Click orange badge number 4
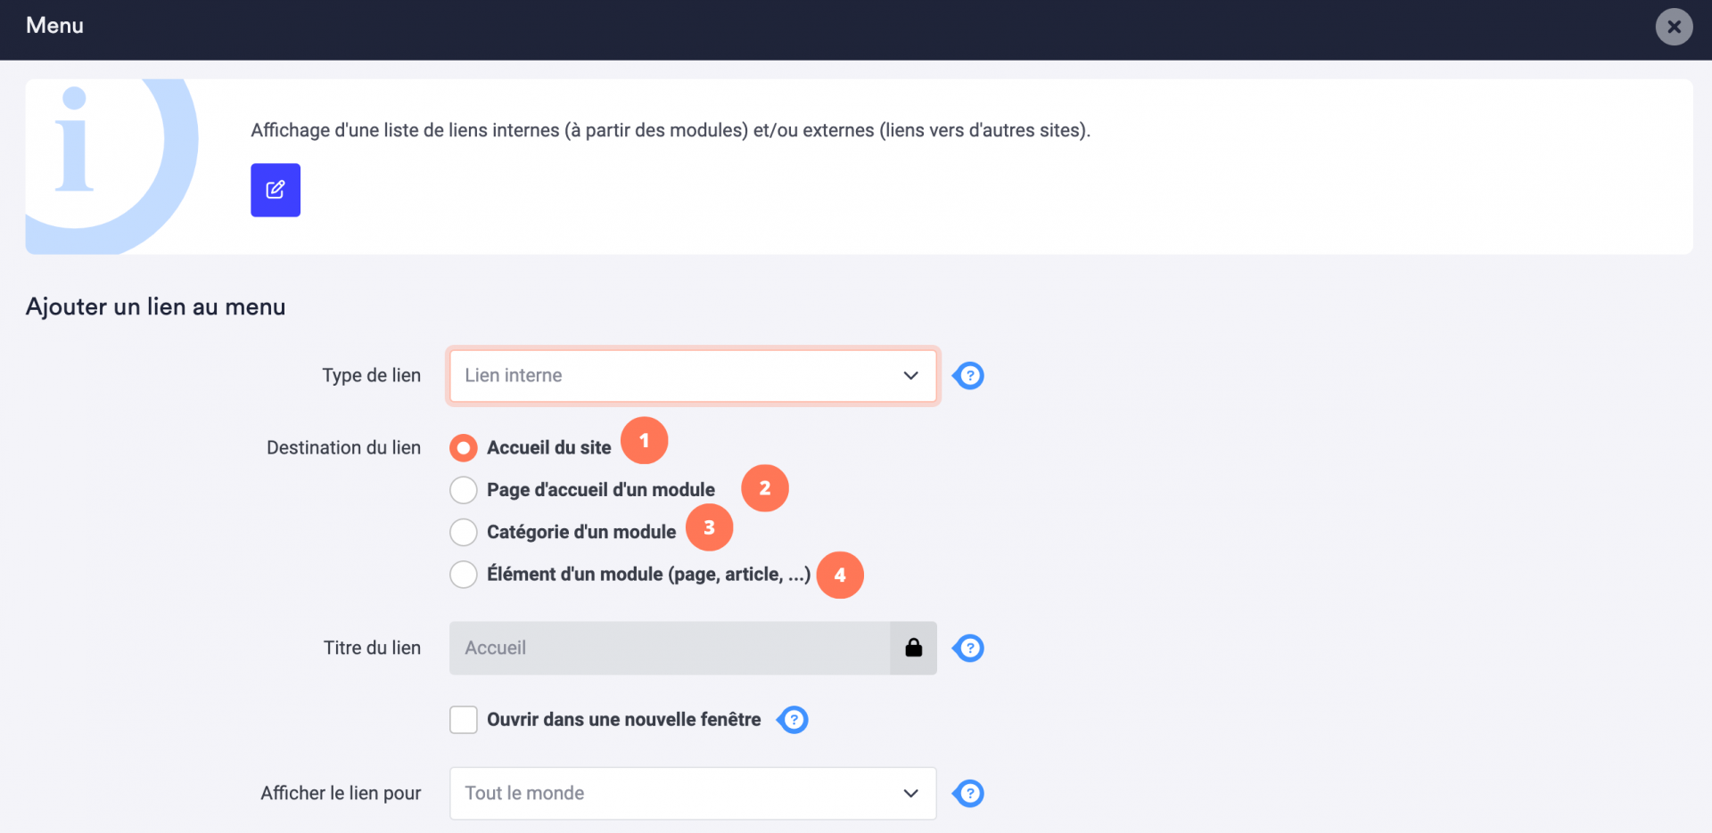 [x=840, y=576]
